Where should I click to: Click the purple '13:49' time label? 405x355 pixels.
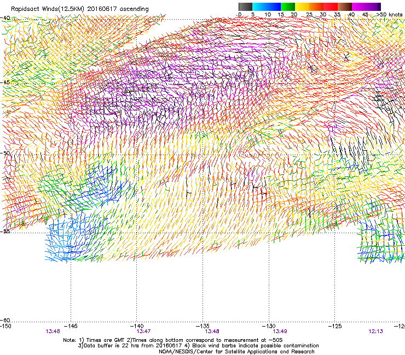click(280, 332)
